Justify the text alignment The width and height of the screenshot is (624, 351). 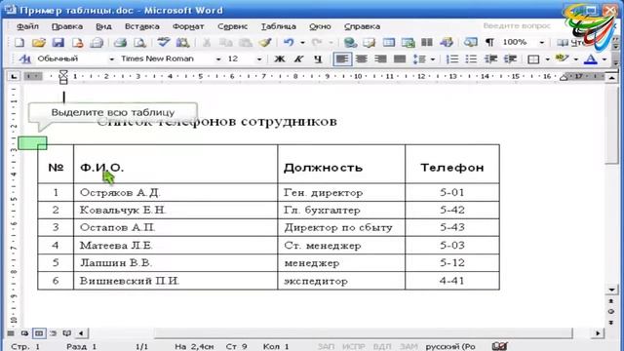point(400,58)
